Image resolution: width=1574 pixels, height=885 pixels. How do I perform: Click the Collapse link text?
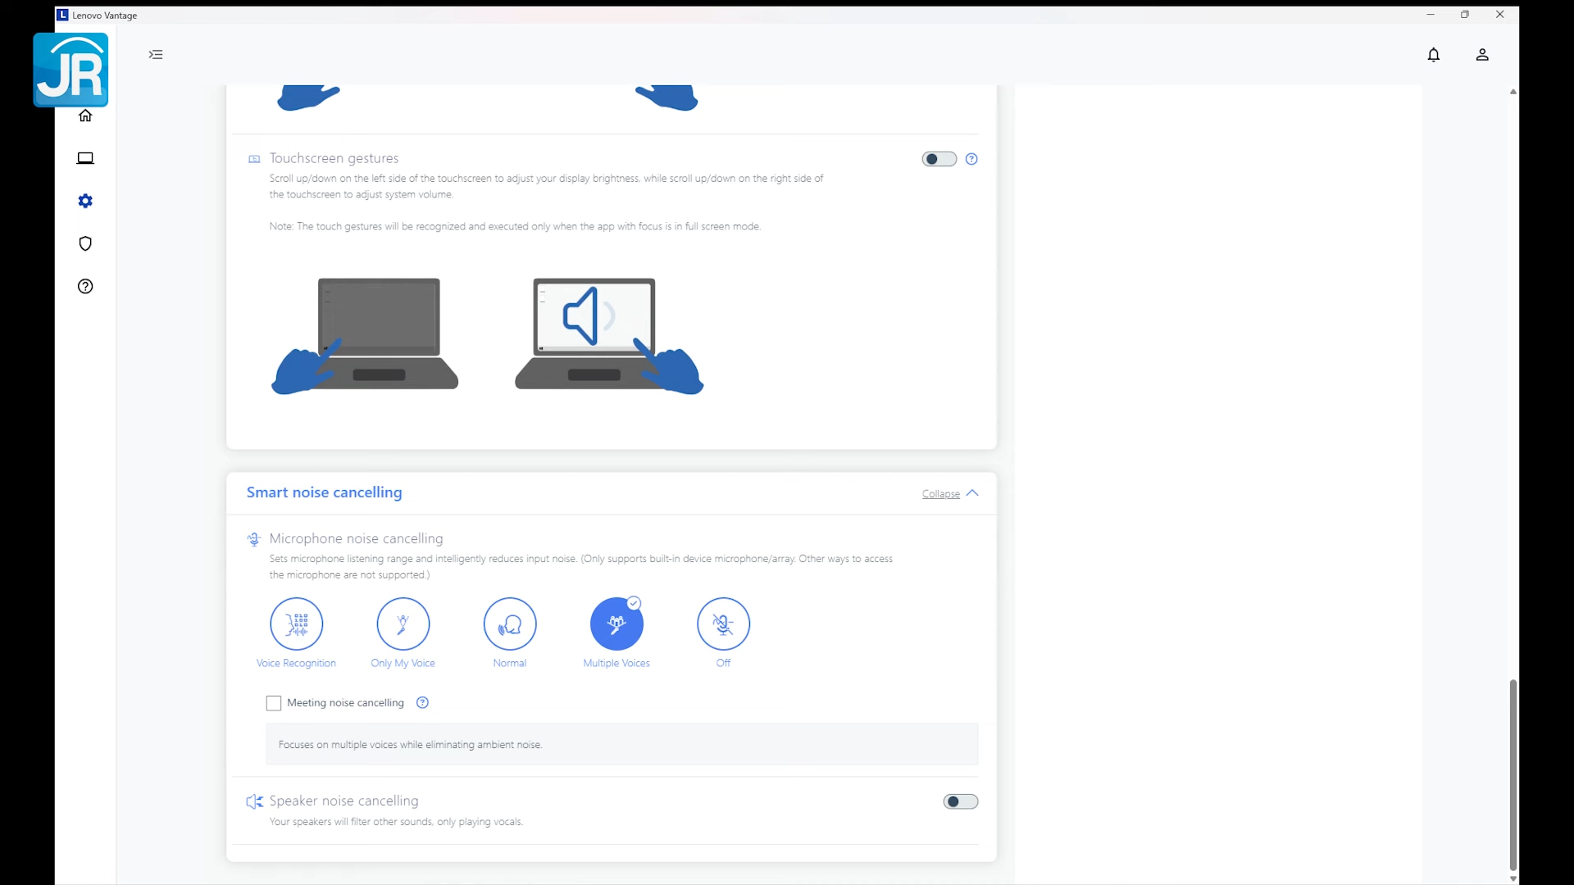pos(940,494)
